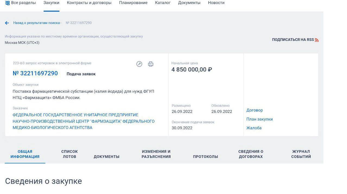Open purchase number 32211697290 link

35,73
